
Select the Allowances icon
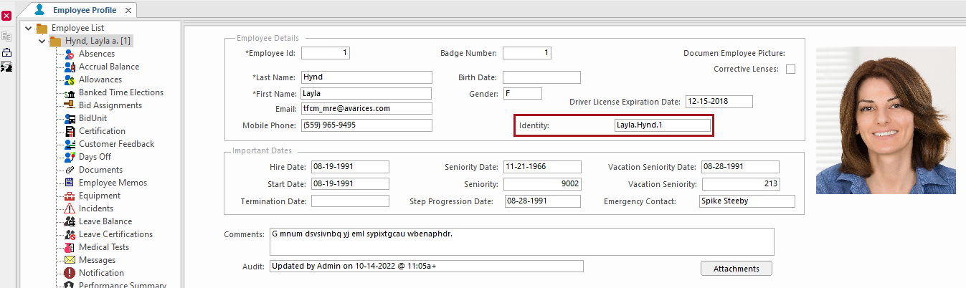(70, 80)
